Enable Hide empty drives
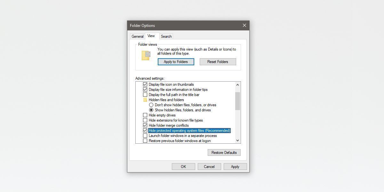The width and height of the screenshot is (384, 192). [x=145, y=115]
